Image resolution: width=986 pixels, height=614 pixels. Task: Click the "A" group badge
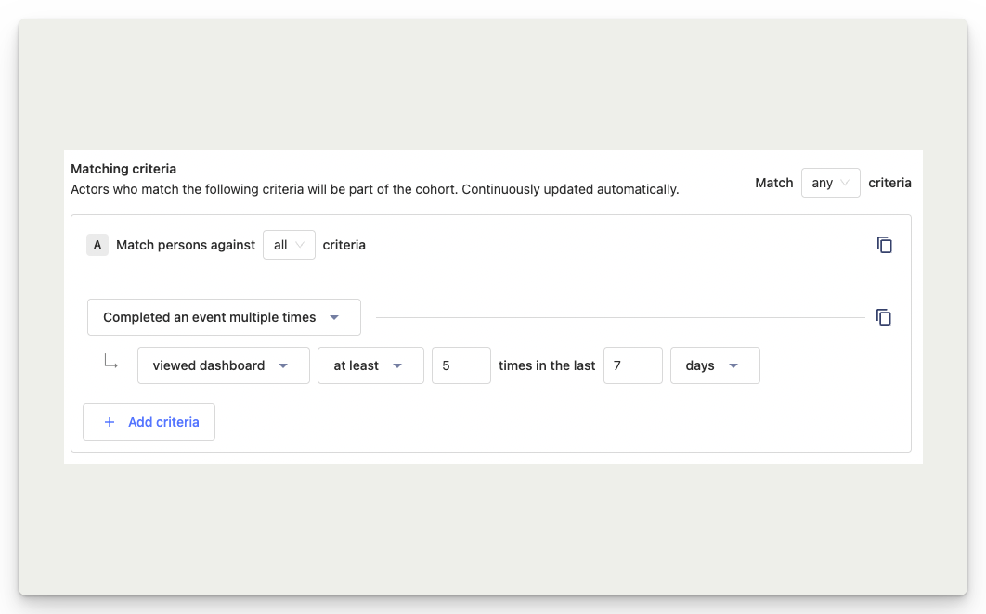click(x=97, y=245)
